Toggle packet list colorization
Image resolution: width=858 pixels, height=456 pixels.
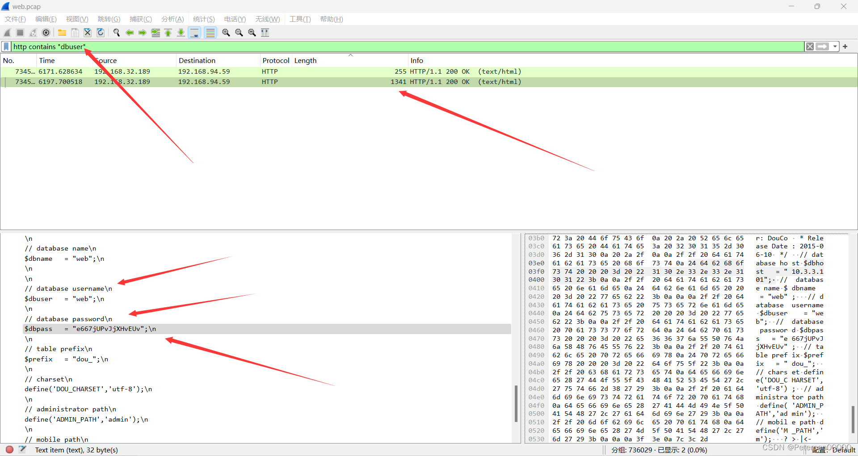[210, 33]
